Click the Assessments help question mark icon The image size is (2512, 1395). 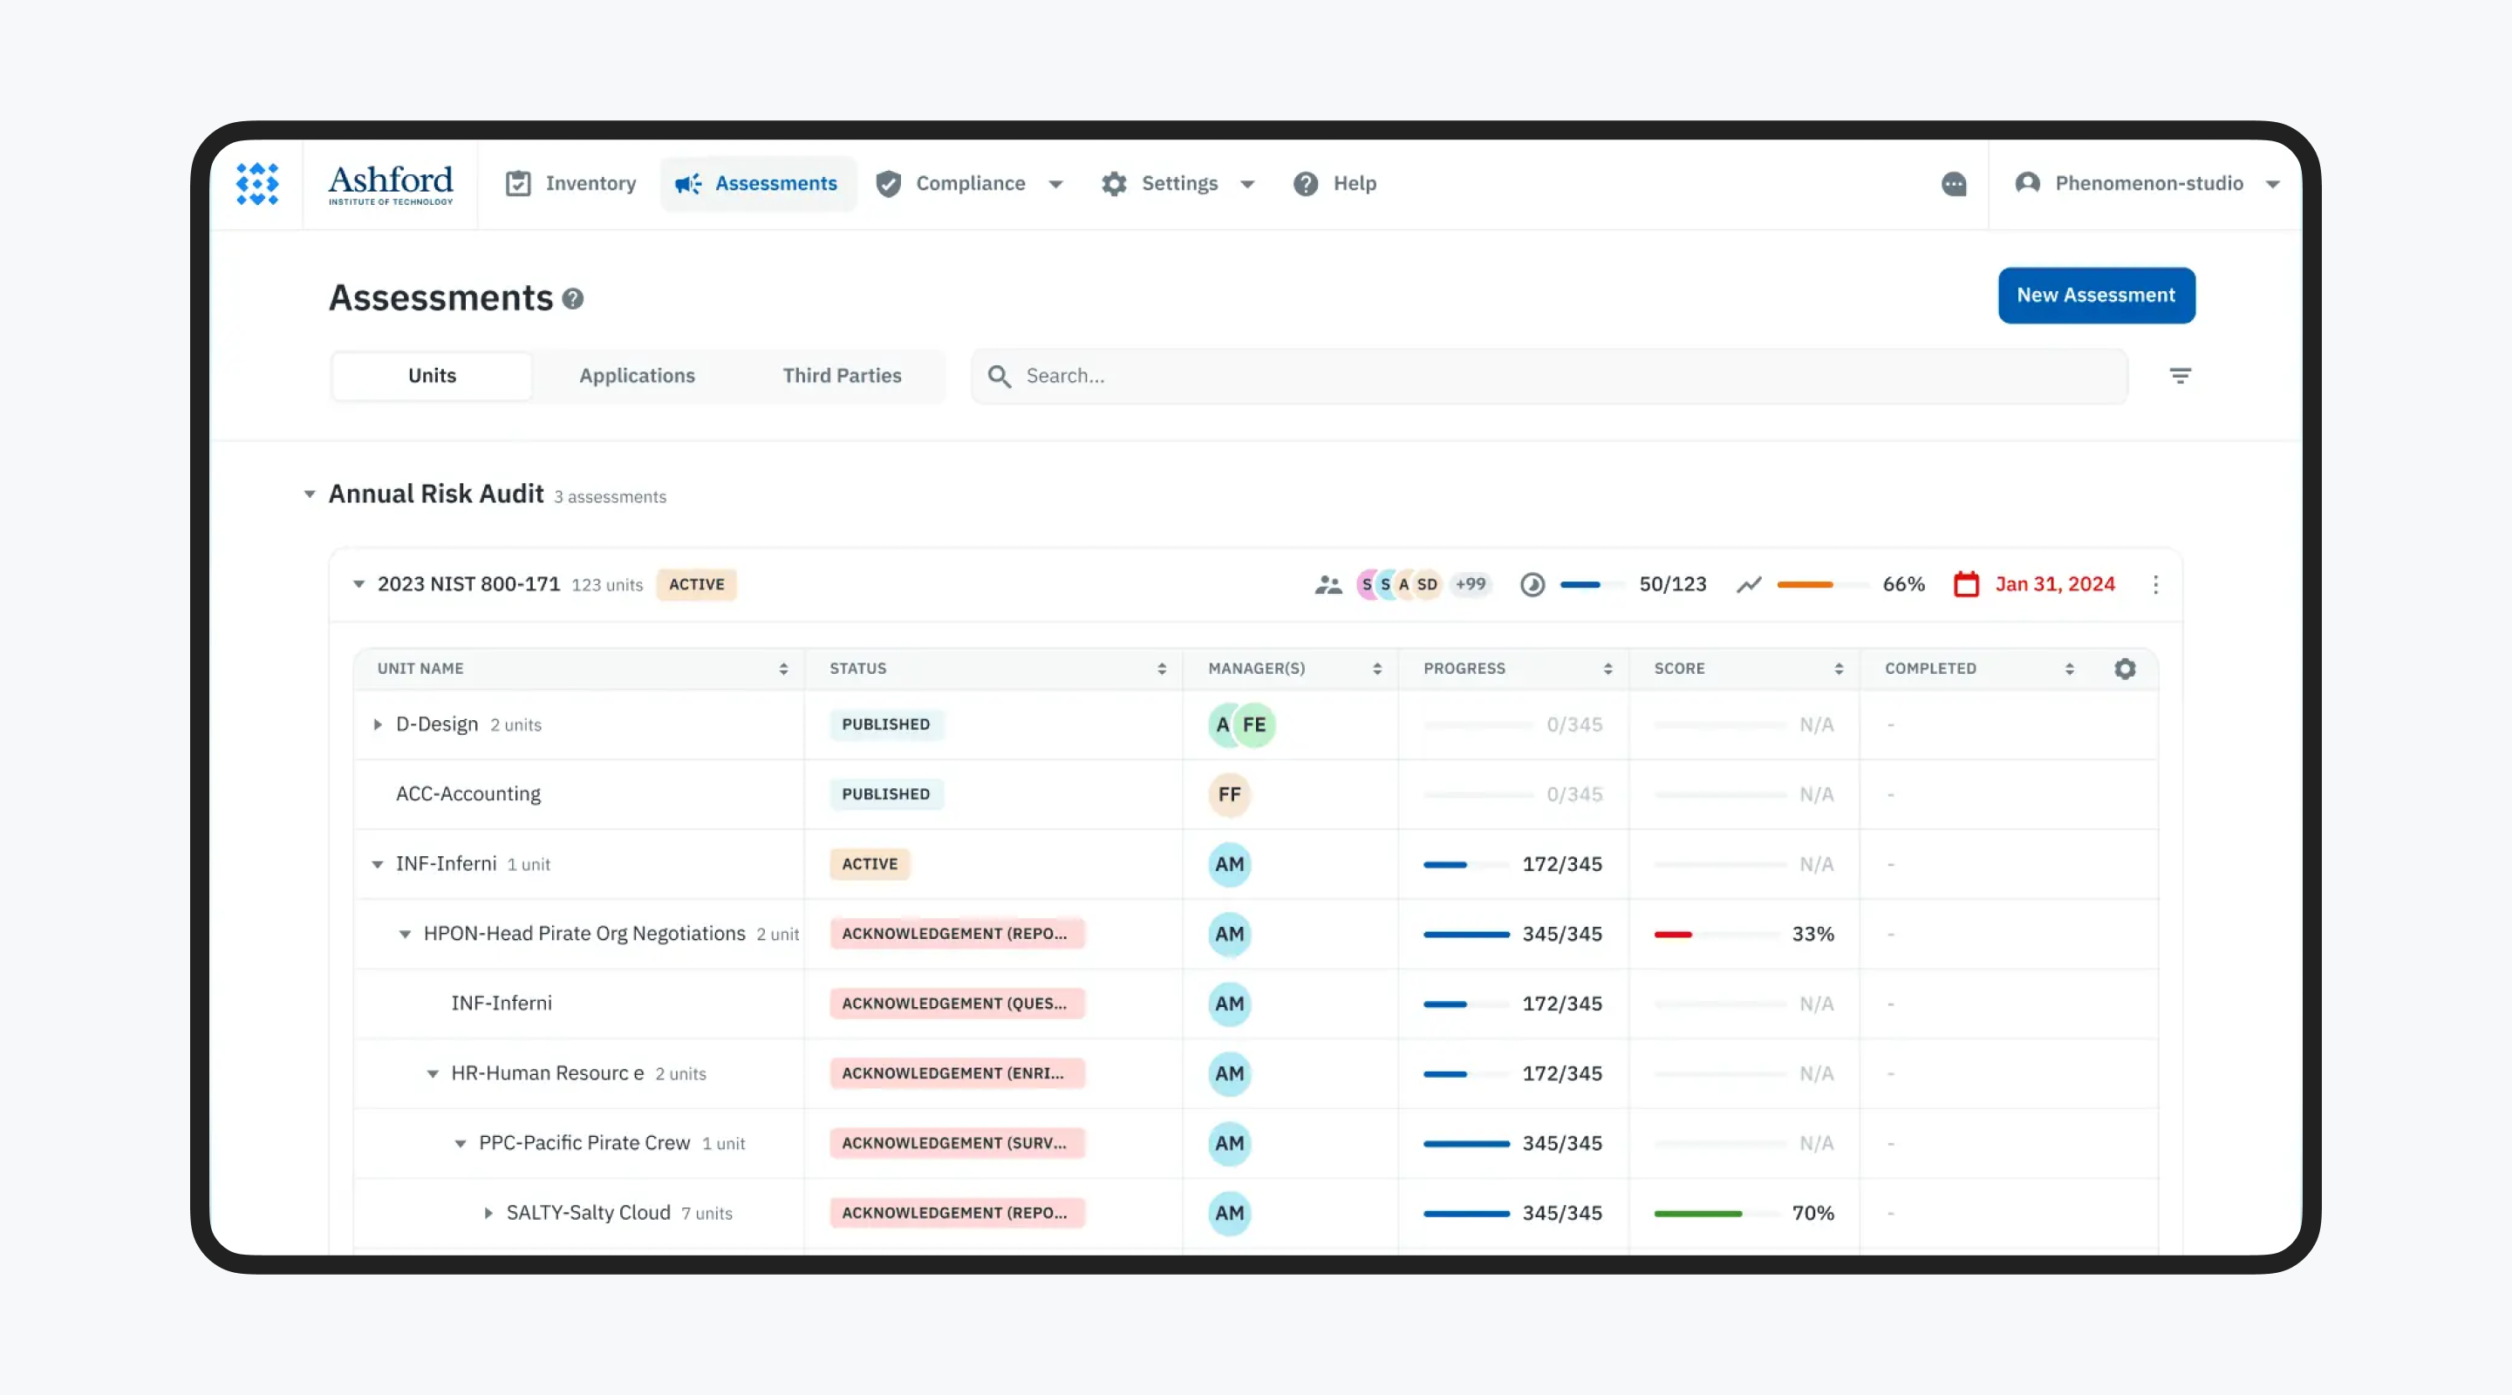tap(573, 299)
